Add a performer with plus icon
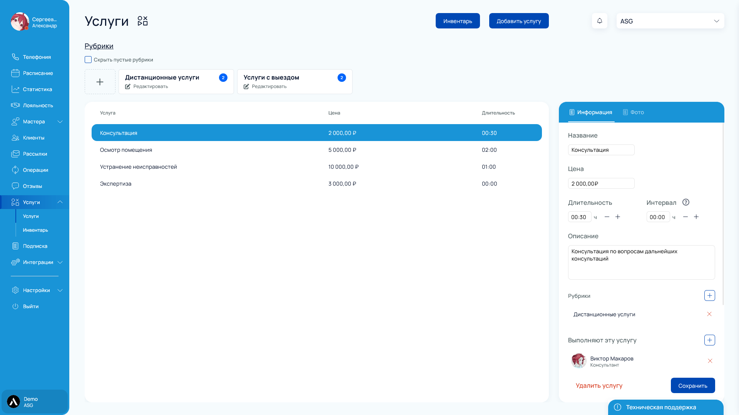The height and width of the screenshot is (415, 739). pos(709,340)
